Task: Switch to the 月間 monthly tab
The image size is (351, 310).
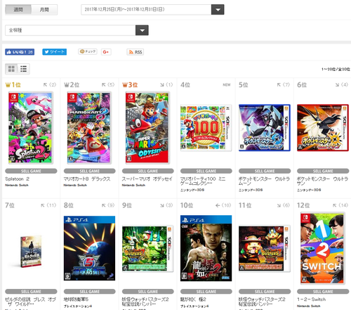Action: coord(44,10)
